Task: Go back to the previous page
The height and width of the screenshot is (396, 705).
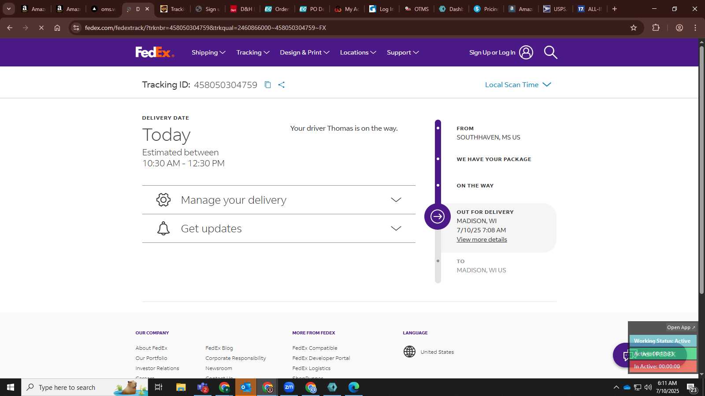Action: [10, 28]
